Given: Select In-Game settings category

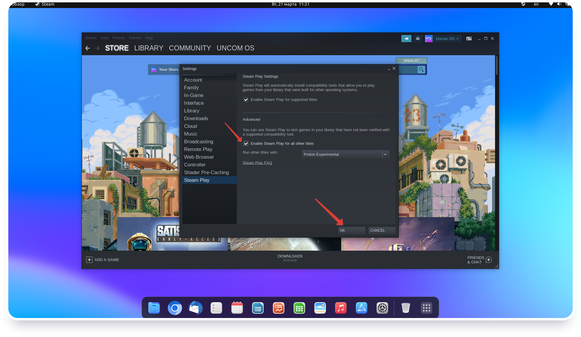Looking at the screenshot, I should pyautogui.click(x=210, y=95).
